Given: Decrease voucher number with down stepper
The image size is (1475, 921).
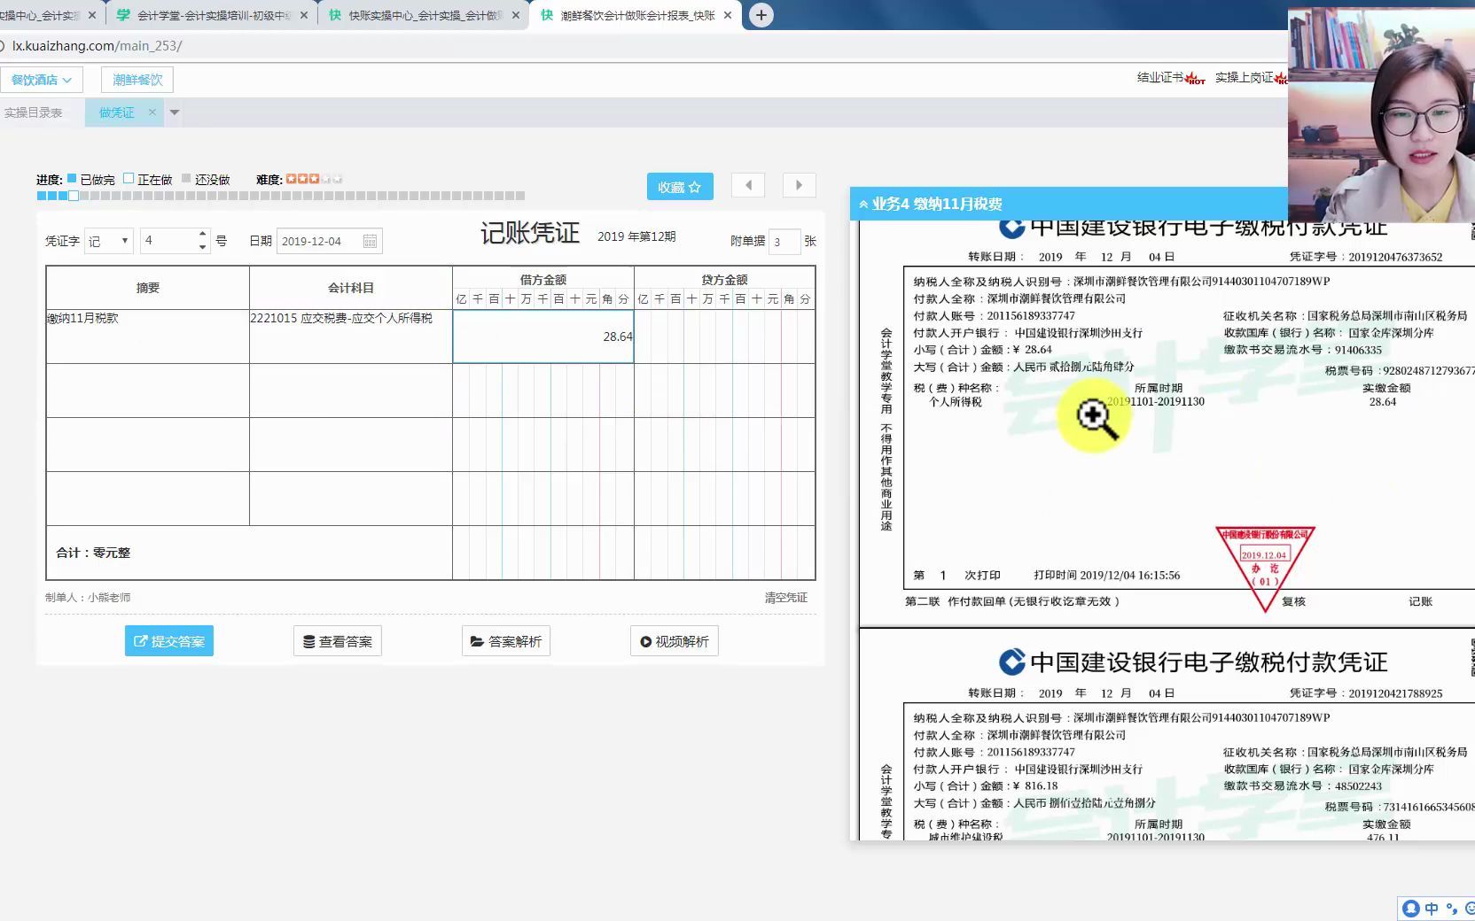Looking at the screenshot, I should click(202, 247).
